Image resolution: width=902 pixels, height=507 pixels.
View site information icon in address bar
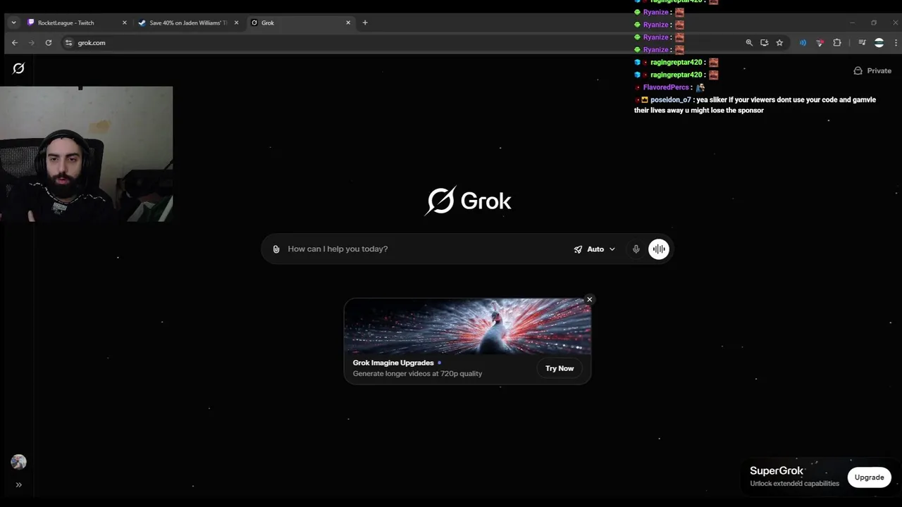(68, 43)
